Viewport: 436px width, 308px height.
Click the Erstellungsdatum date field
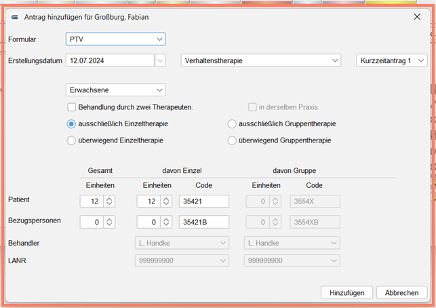110,60
